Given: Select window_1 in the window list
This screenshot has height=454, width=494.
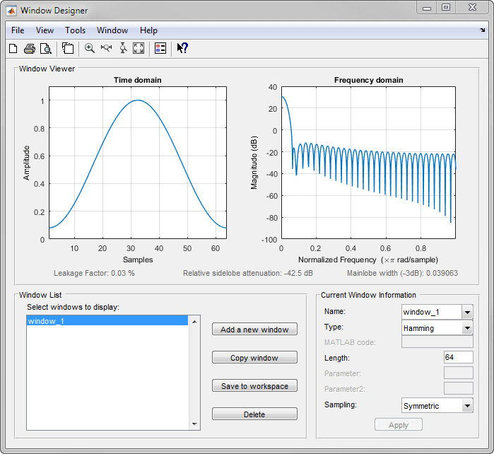Looking at the screenshot, I should point(107,320).
